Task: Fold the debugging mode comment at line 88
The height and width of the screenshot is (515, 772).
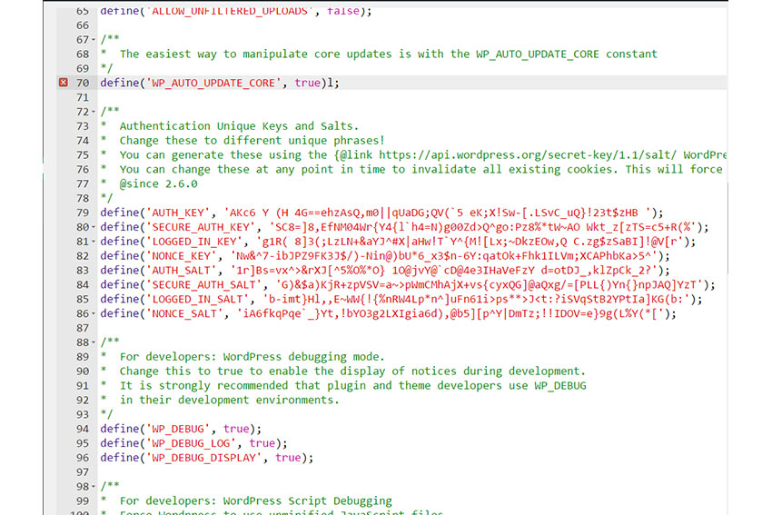Action: pos(93,342)
